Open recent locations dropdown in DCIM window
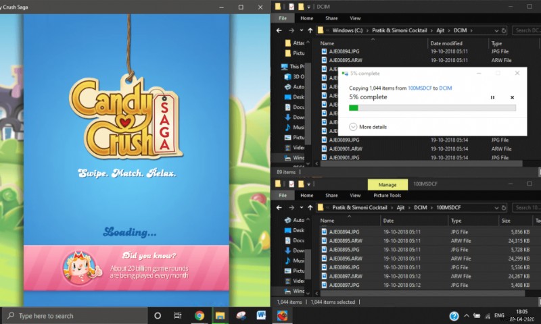The width and height of the screenshot is (541, 324). point(300,30)
